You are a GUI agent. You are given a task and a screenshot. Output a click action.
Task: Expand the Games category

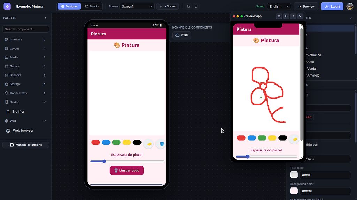point(25,66)
